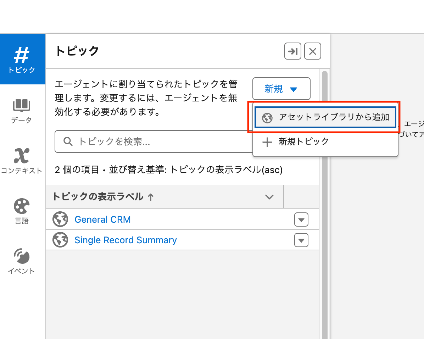424x339 pixels.
Task: Open the row actions dropdown for Single Record Summary
Action: coord(301,240)
